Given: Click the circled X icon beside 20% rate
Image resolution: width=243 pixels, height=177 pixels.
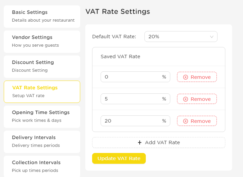Looking at the screenshot, I should pyautogui.click(x=186, y=121).
